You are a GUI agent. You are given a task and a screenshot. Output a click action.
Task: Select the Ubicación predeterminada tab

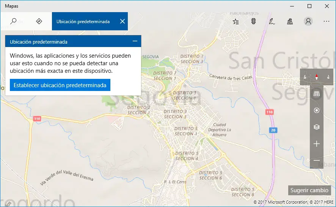(83, 22)
